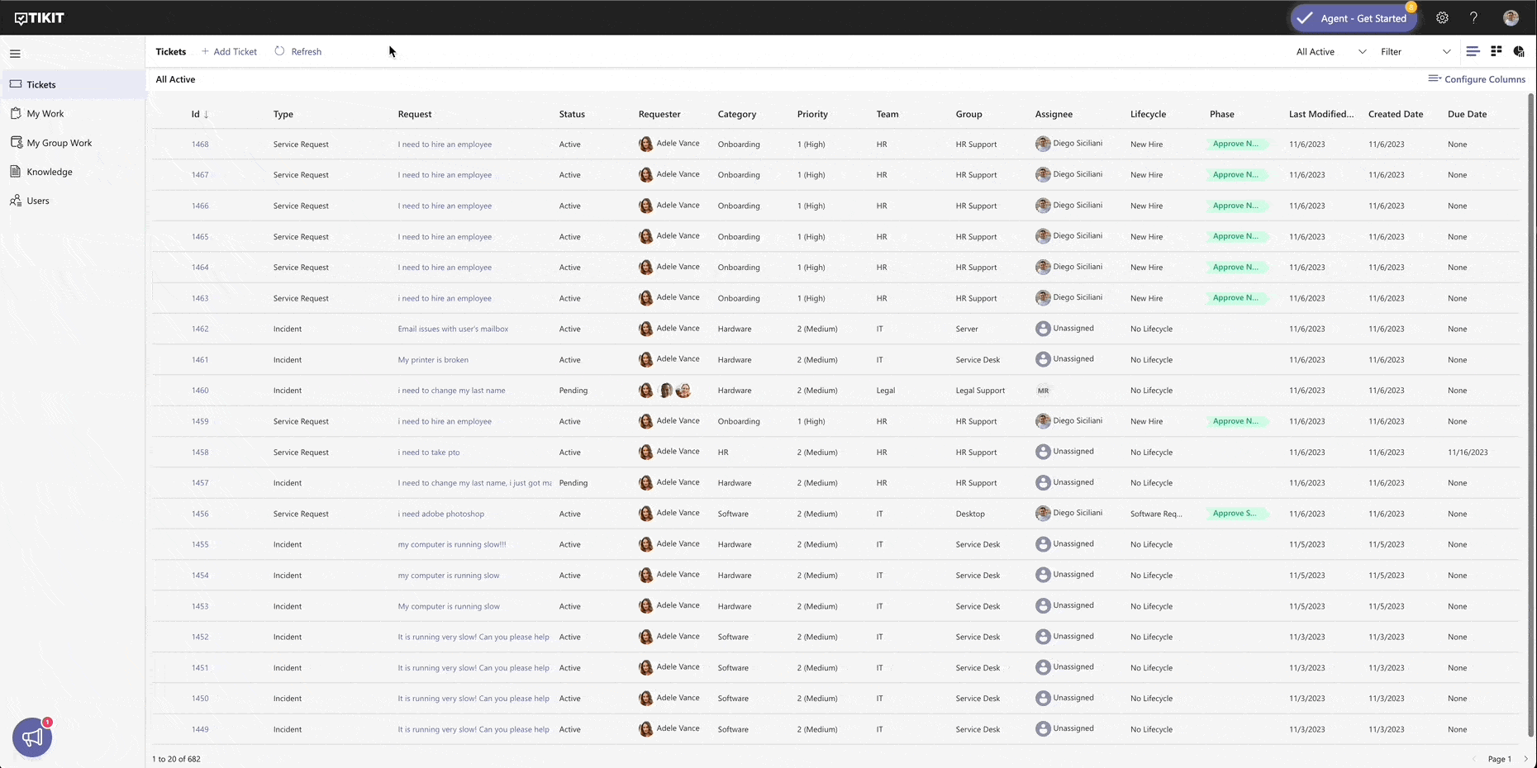This screenshot has width=1537, height=768.
Task: Collapse the sidebar with hamburger icon
Action: [15, 54]
